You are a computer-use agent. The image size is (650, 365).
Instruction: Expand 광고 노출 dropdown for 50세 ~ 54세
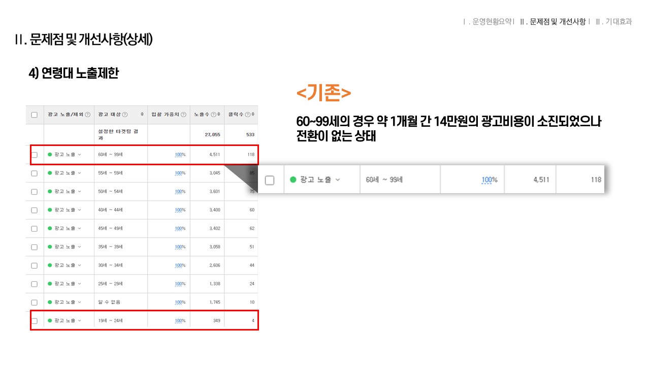point(79,192)
